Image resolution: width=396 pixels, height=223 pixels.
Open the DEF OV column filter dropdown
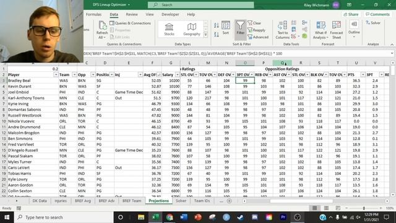[233, 75]
